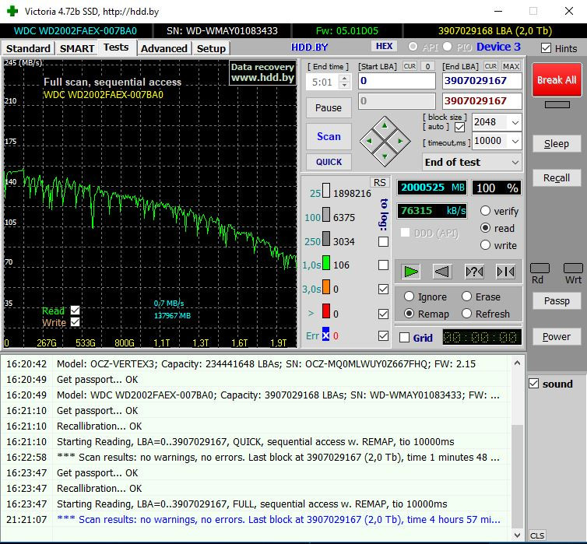587x544 pixels.
Task: Choose the Erase action radio button
Action: (467, 297)
